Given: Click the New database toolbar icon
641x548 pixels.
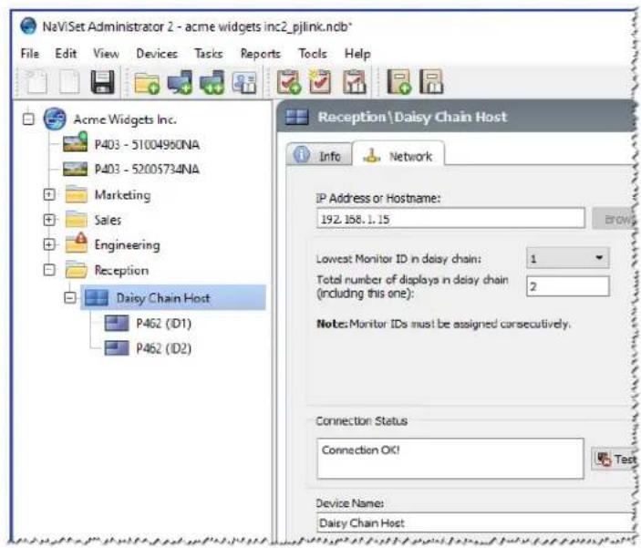Looking at the screenshot, I should 36,81.
